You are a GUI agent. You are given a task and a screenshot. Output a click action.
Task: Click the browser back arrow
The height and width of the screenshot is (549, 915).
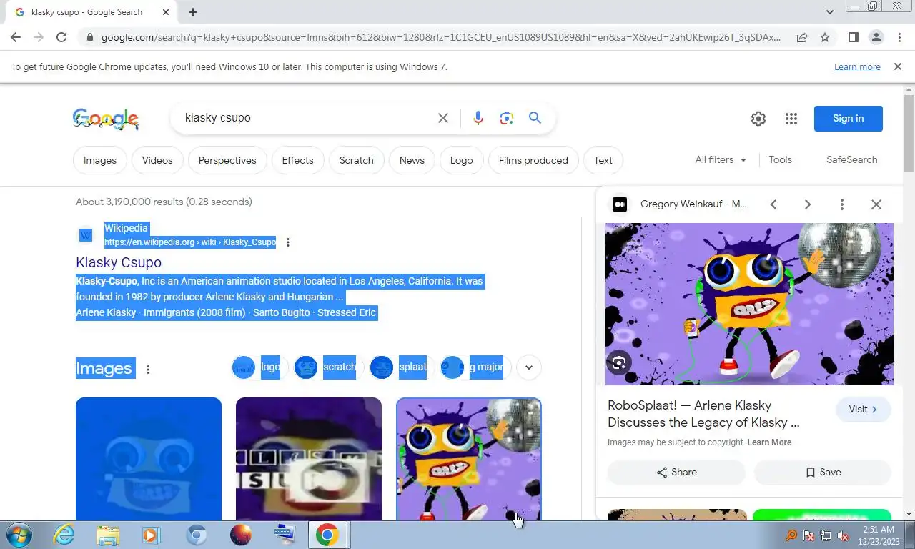point(16,37)
